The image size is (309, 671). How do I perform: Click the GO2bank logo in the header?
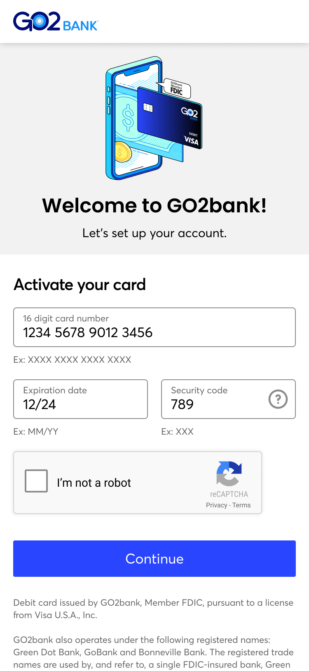pyautogui.click(x=56, y=22)
